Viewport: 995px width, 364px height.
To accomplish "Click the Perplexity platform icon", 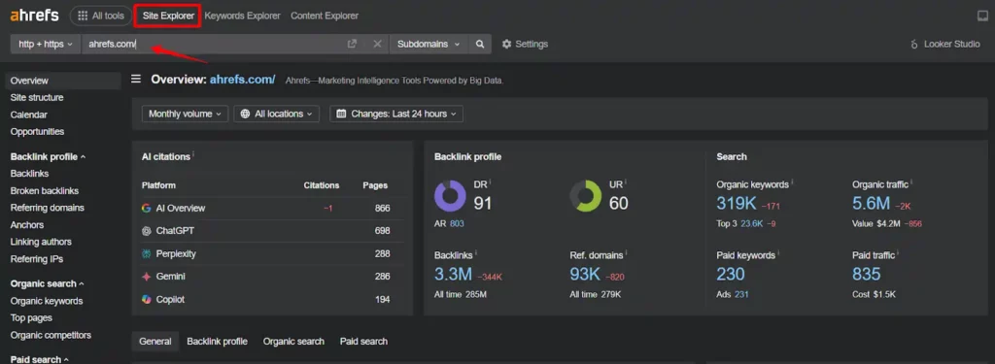I will [x=146, y=253].
